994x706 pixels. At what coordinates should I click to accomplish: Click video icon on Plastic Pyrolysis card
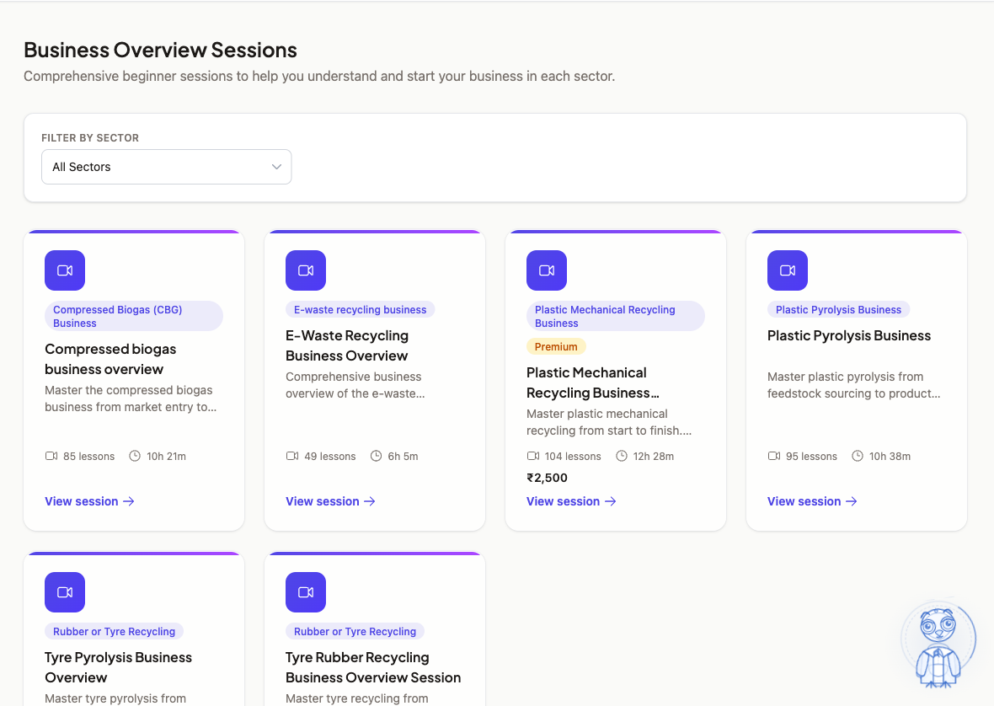coord(788,270)
